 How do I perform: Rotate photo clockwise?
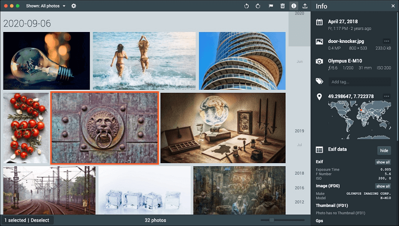click(258, 6)
